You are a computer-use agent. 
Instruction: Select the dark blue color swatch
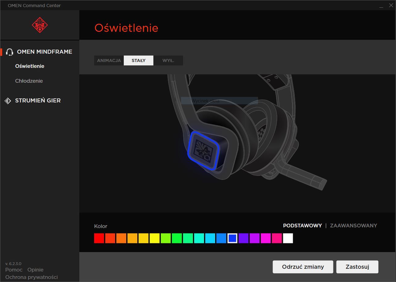[x=232, y=238]
